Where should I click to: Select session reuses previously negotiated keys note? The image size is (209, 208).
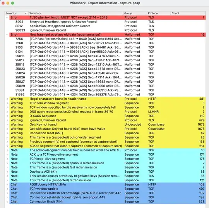click(108, 176)
